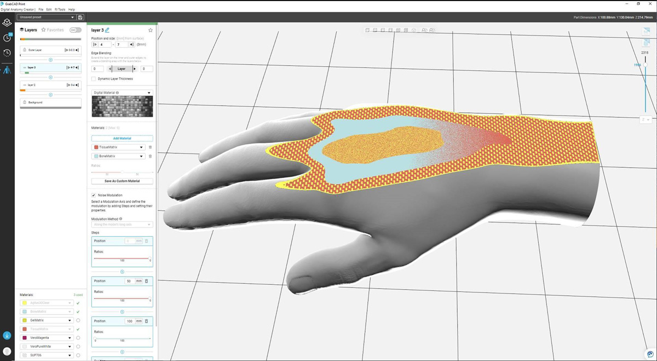The width and height of the screenshot is (657, 361).
Task: Add a layer below layer 2 with plus icon
Action: 51,94
